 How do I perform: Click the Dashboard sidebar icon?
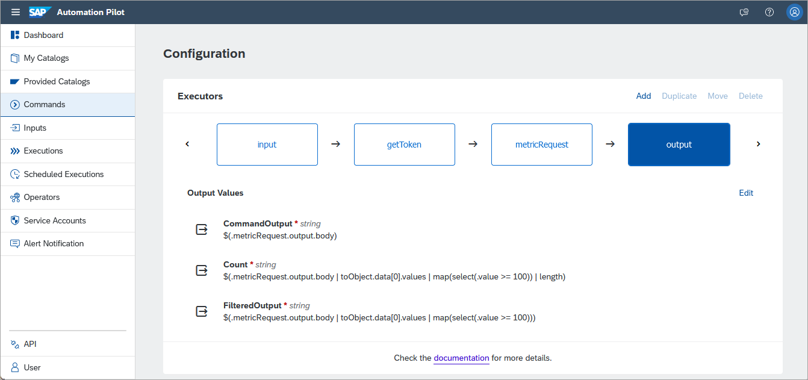click(15, 35)
